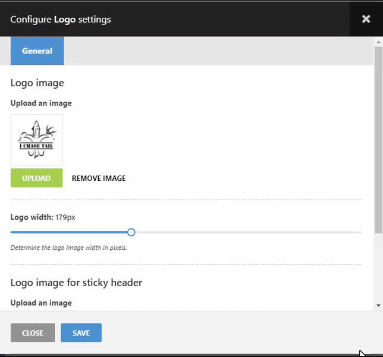Click the "Logo image" section heading
Image resolution: width=383 pixels, height=357 pixels.
(37, 83)
